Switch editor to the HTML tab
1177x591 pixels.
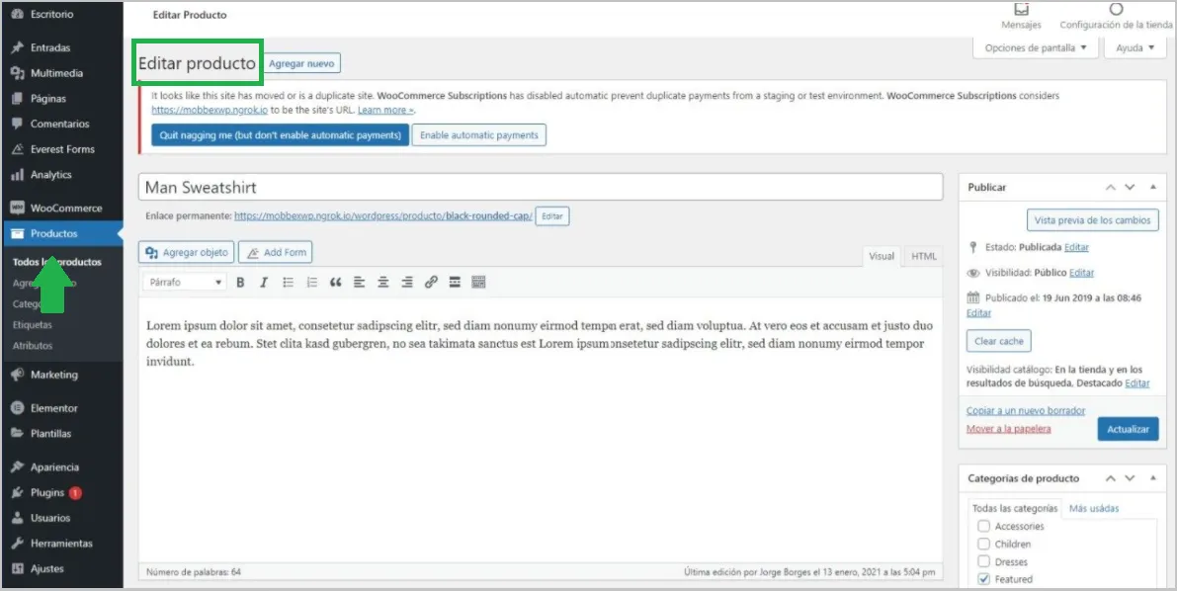click(x=923, y=256)
